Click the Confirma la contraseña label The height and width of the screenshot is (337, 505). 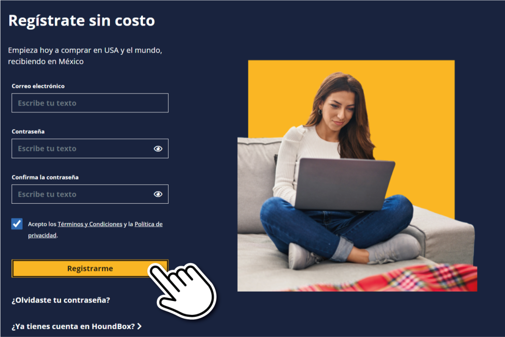(x=45, y=177)
